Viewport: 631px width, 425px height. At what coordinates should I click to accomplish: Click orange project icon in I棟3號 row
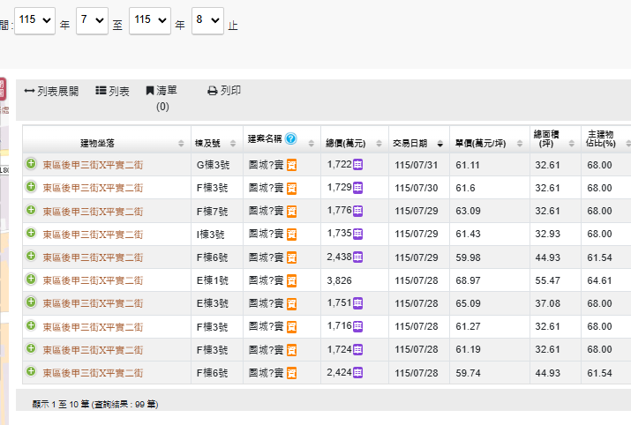pos(292,235)
